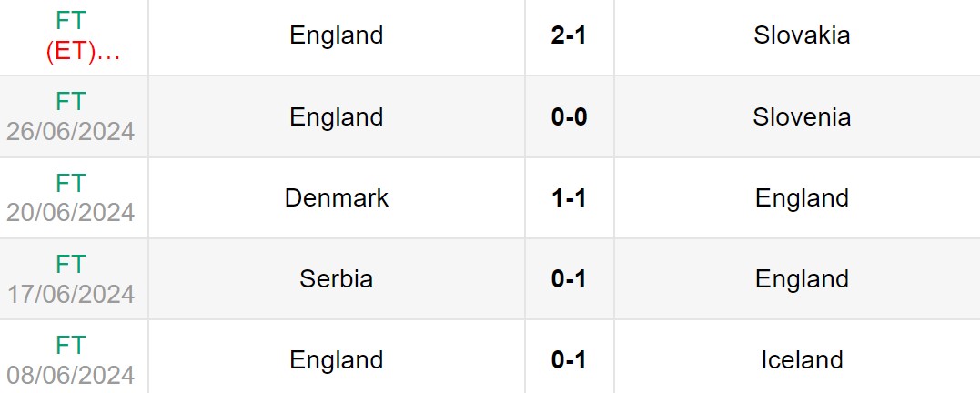Select the 0-1 score of Serbia match

[x=569, y=278]
